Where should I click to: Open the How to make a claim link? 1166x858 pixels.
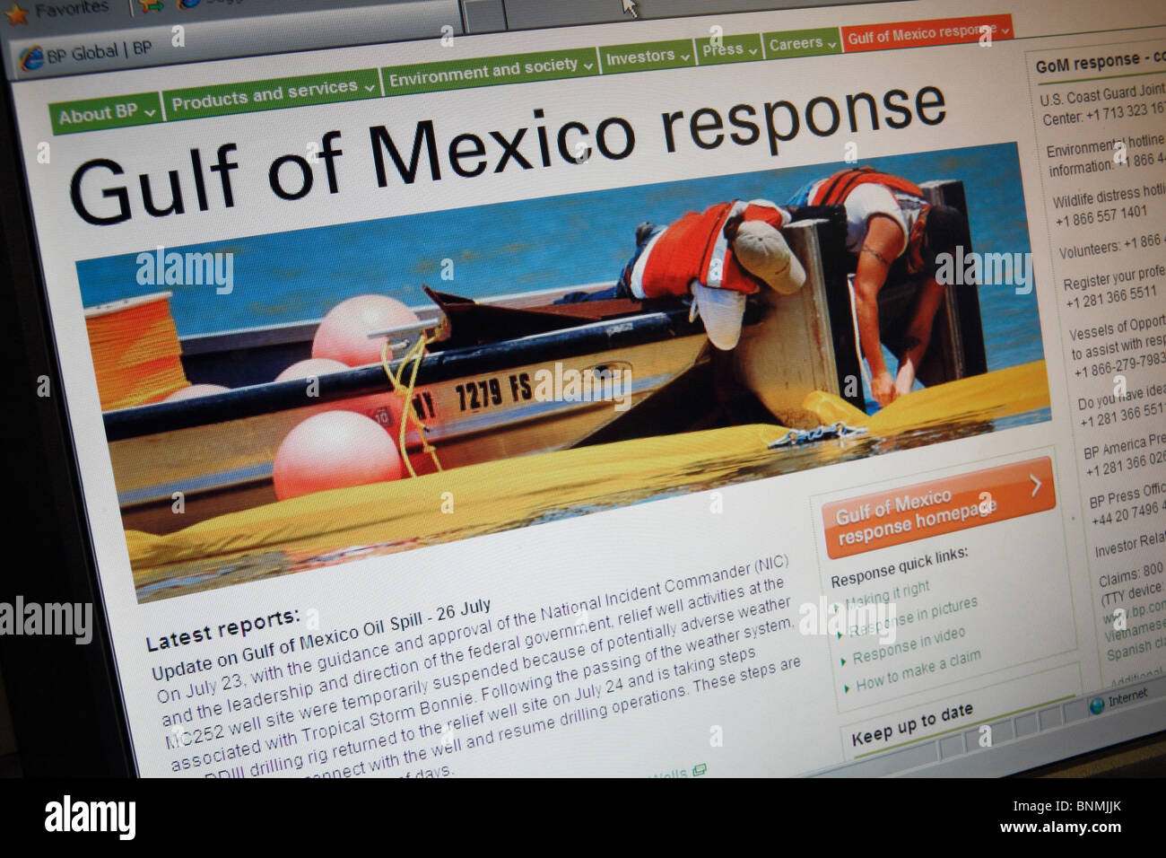pos(918,671)
